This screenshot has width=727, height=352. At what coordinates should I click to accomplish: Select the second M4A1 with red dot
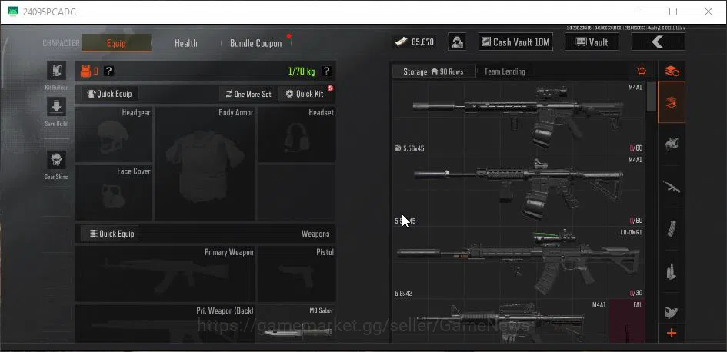tap(519, 191)
